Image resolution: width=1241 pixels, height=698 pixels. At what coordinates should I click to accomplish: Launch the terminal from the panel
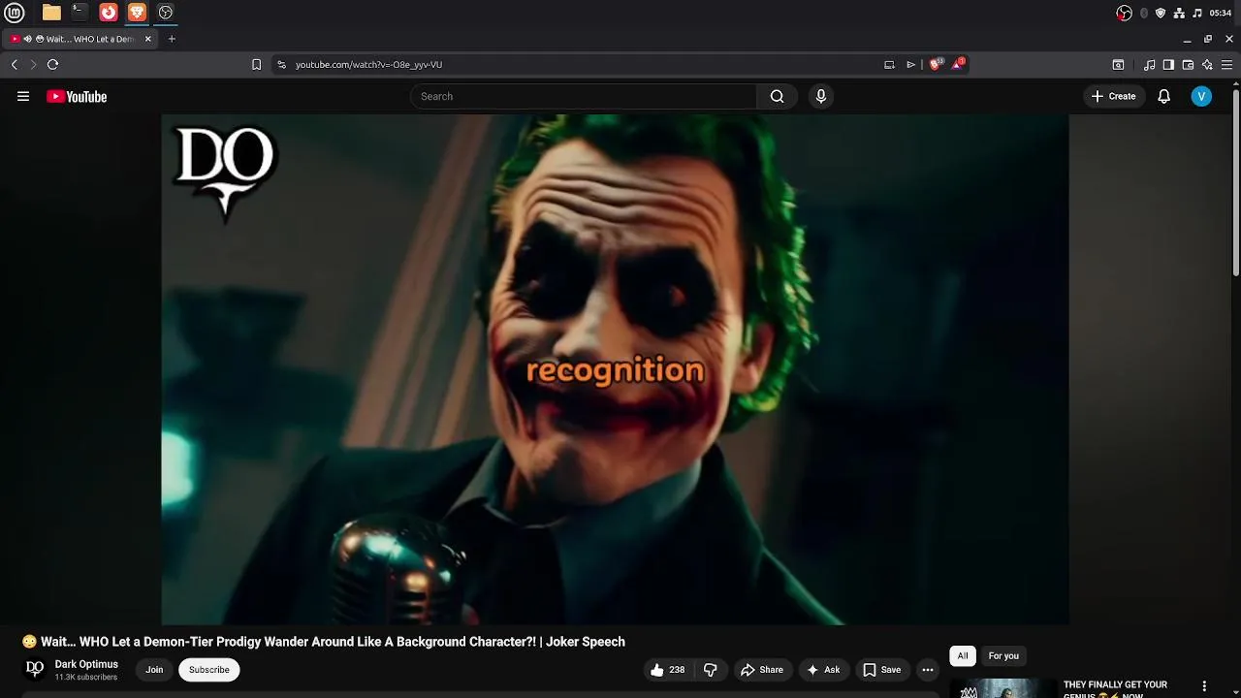(x=80, y=13)
